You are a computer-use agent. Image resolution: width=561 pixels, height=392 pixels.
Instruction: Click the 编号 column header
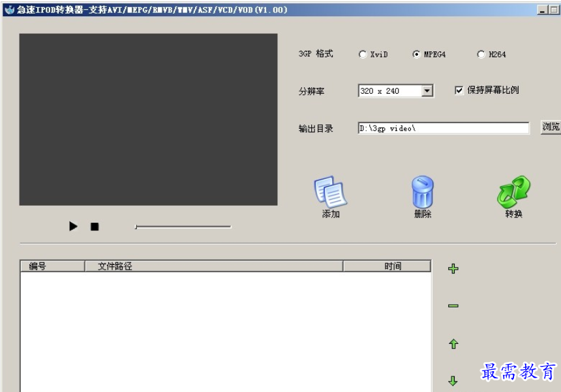pyautogui.click(x=53, y=266)
